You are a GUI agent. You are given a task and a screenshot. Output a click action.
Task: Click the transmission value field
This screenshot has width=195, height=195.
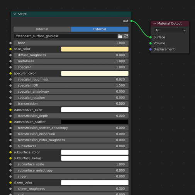click(71, 103)
